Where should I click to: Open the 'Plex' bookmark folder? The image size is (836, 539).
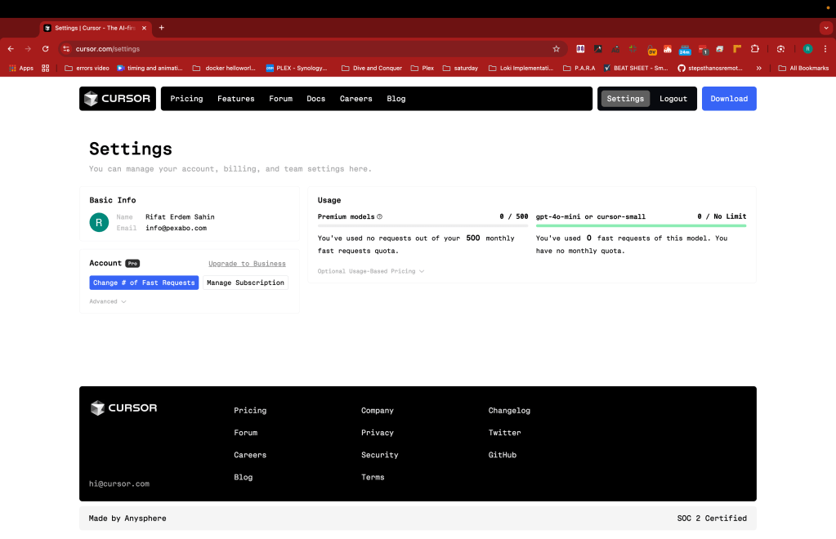(422, 68)
